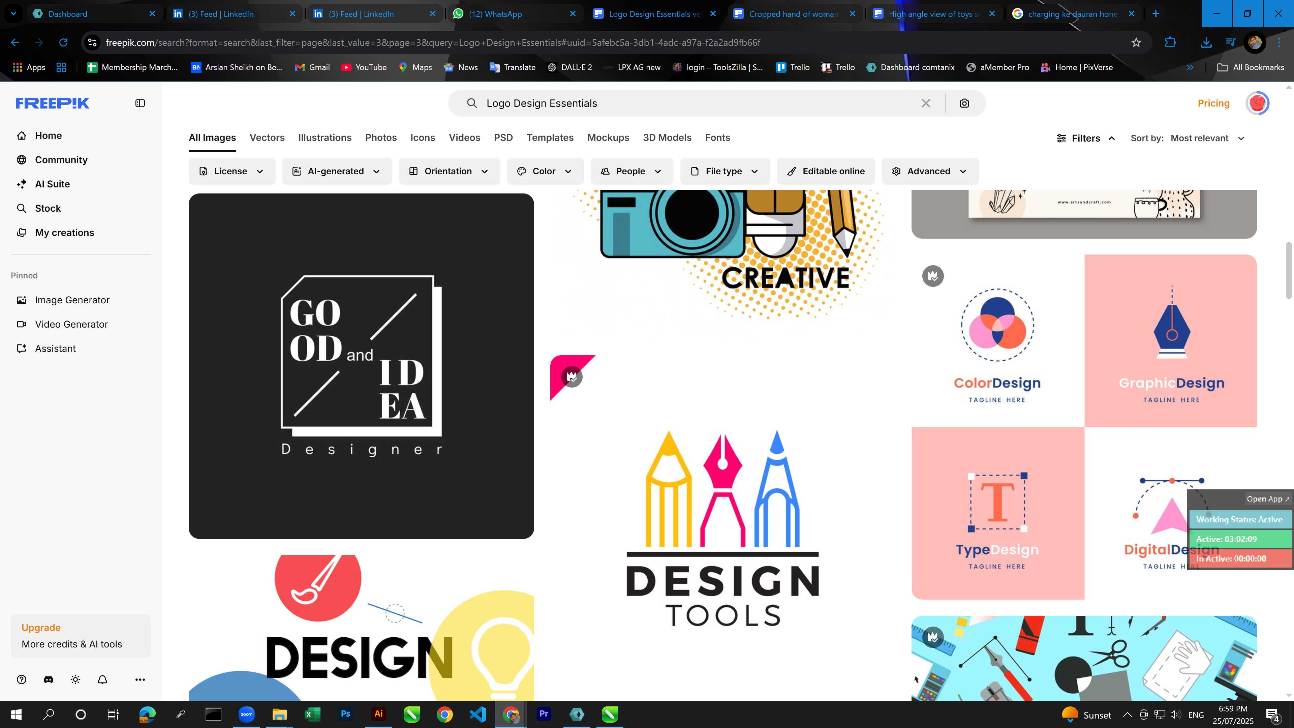Viewport: 1294px width, 728px height.
Task: Switch to Vectors tab
Action: [267, 138]
